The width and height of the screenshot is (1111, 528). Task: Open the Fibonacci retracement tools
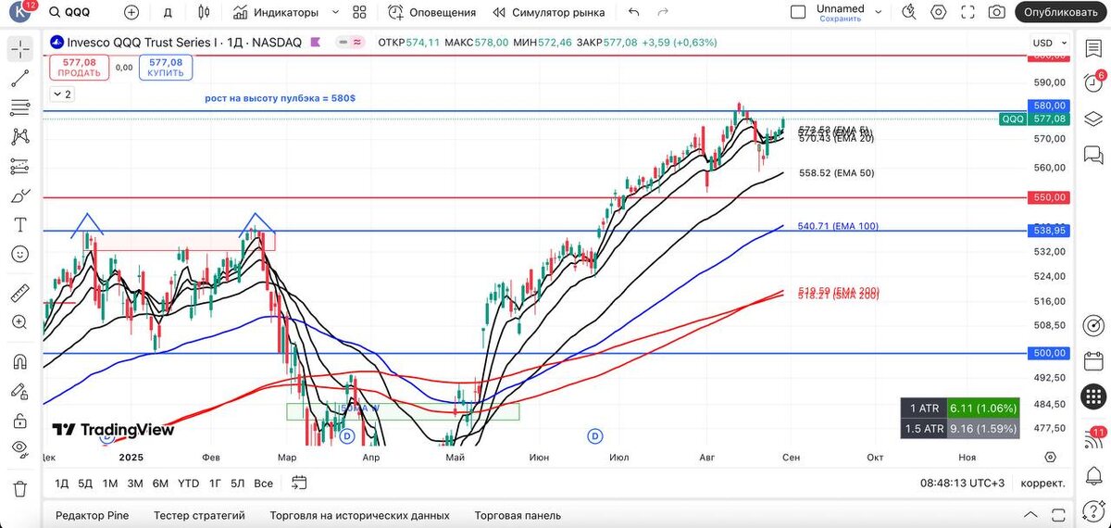pyautogui.click(x=20, y=108)
